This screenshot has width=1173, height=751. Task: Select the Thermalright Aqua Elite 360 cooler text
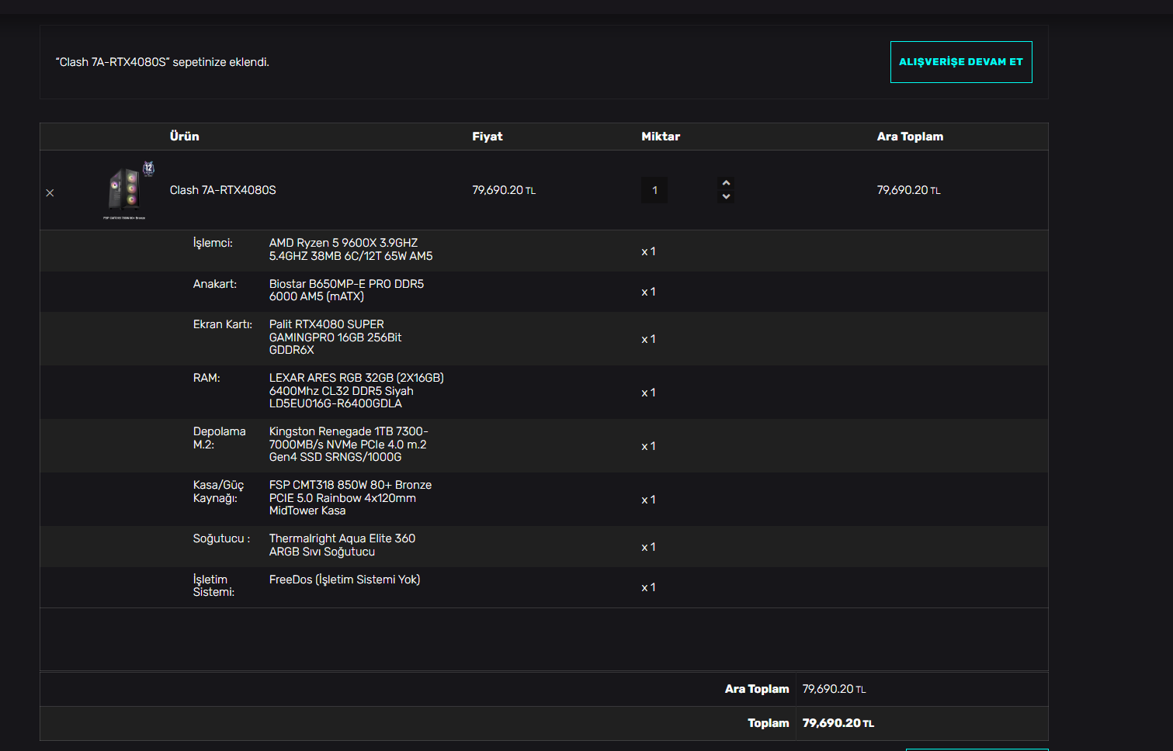pos(342,545)
